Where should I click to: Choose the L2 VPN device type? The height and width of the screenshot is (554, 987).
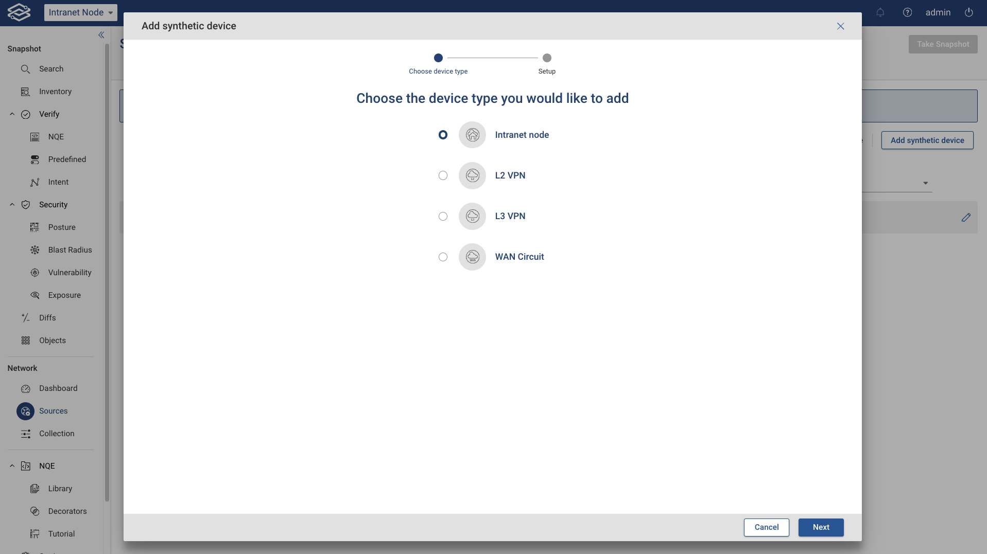pyautogui.click(x=443, y=175)
